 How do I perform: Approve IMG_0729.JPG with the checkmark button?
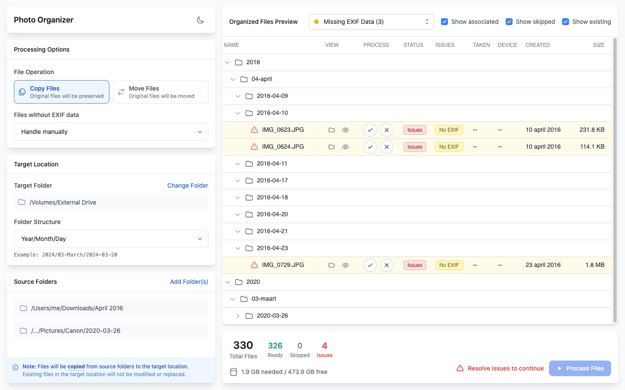[370, 265]
